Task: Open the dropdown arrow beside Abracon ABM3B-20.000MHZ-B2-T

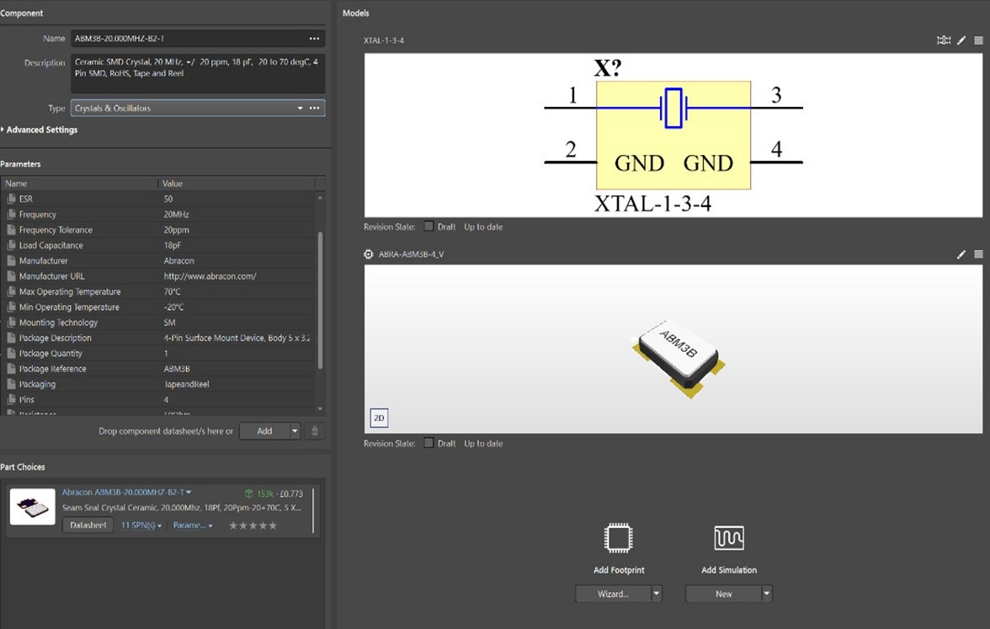Action: click(x=189, y=492)
